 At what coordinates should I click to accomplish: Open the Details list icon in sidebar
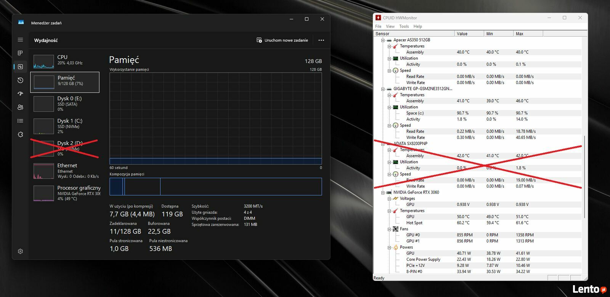[x=20, y=121]
